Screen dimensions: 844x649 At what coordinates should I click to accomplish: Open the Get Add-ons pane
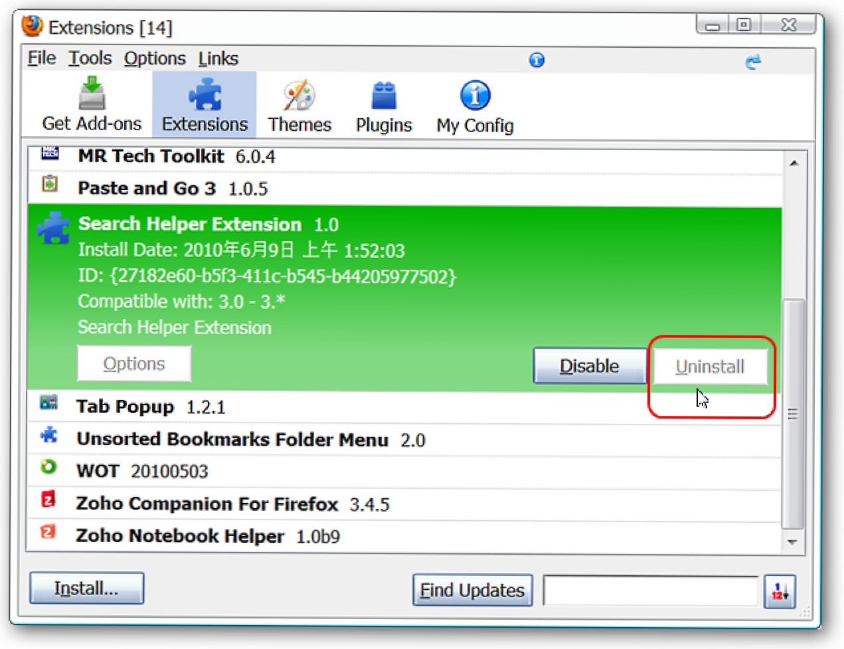[92, 105]
